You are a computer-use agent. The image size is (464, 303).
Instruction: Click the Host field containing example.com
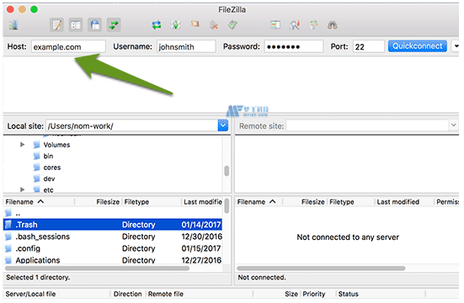click(x=68, y=47)
